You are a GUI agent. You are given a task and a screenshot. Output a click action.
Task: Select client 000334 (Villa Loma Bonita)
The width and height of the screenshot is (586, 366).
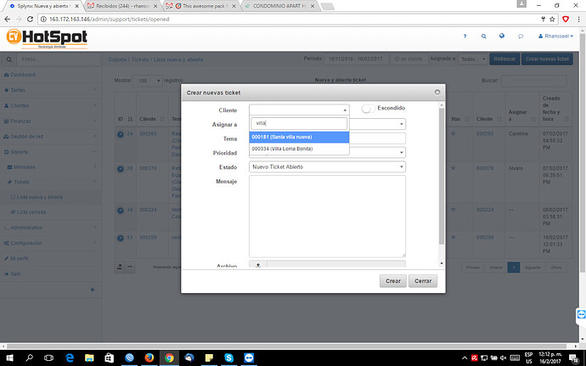click(299, 149)
